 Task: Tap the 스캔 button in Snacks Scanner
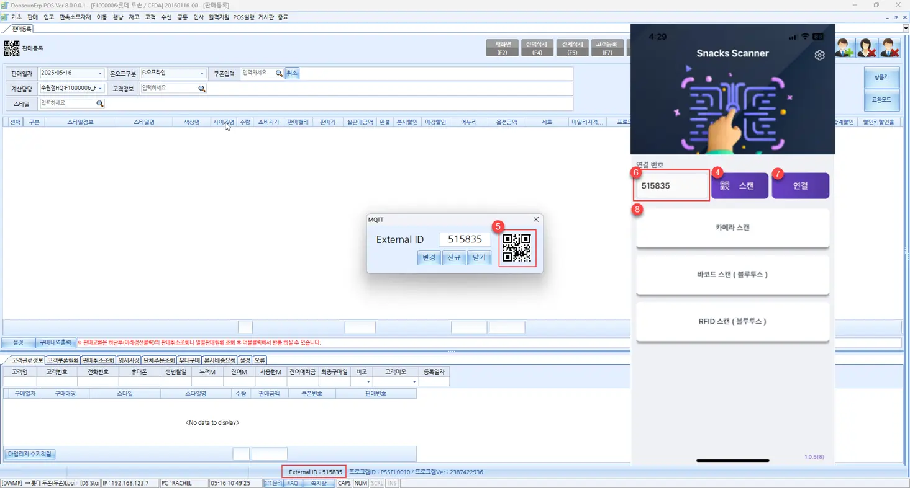pos(739,185)
